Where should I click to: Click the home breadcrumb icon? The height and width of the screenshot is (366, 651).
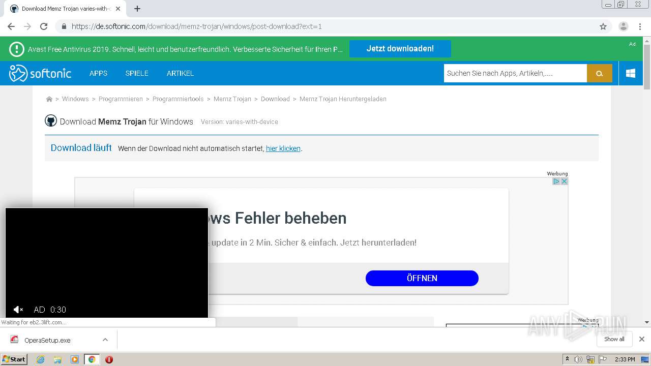(49, 99)
